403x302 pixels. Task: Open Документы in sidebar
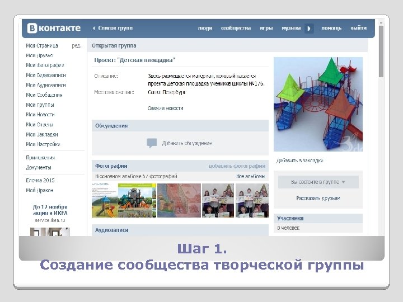coord(38,167)
